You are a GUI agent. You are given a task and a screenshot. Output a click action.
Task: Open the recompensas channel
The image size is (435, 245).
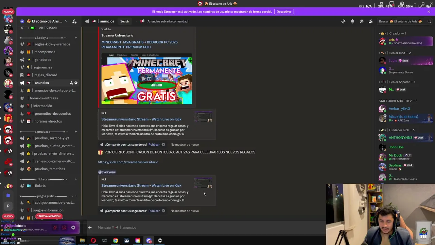point(49,52)
